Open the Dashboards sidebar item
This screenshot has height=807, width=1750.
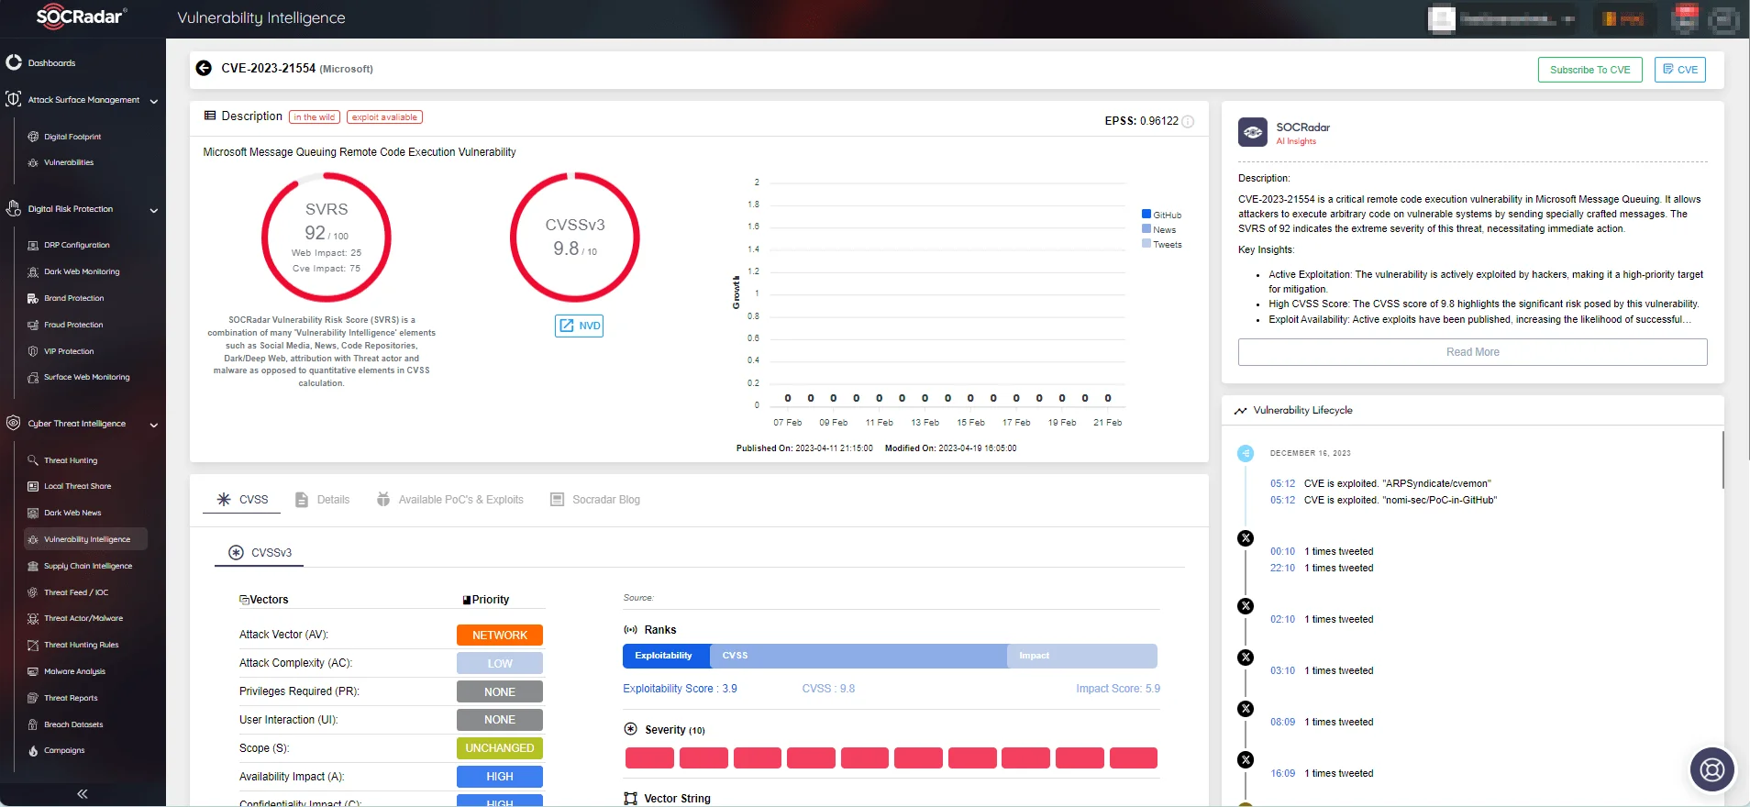tap(51, 63)
